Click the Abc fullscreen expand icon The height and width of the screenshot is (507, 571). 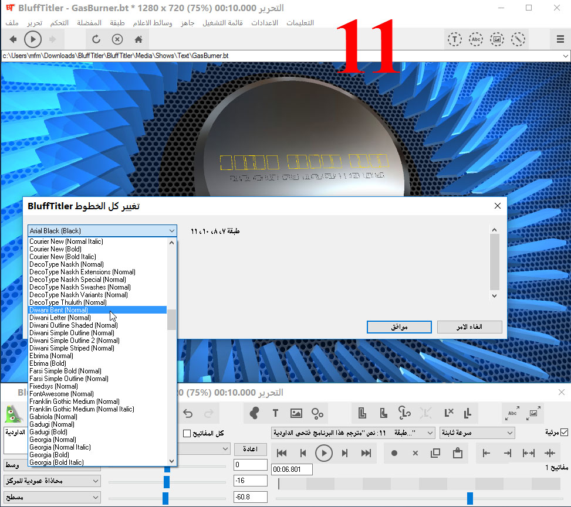click(512, 413)
